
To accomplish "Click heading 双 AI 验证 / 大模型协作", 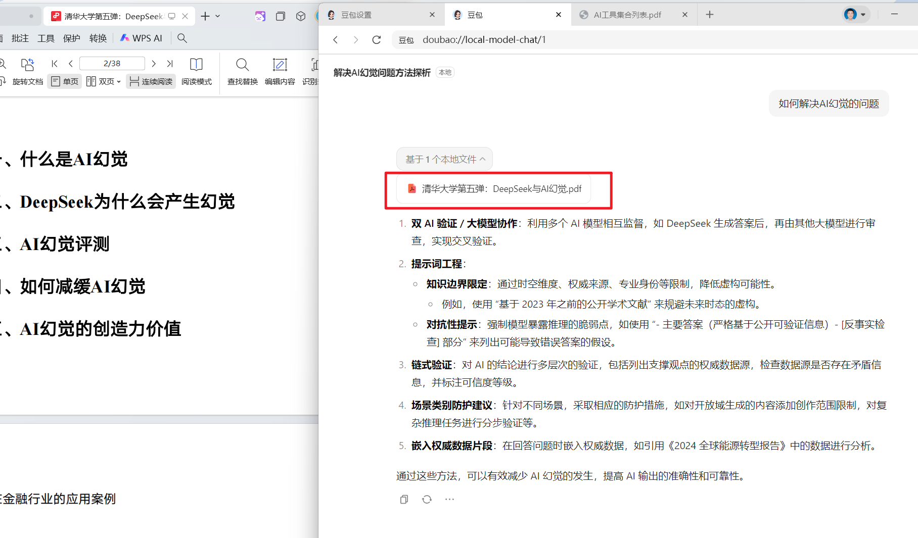I will pyautogui.click(x=464, y=223).
